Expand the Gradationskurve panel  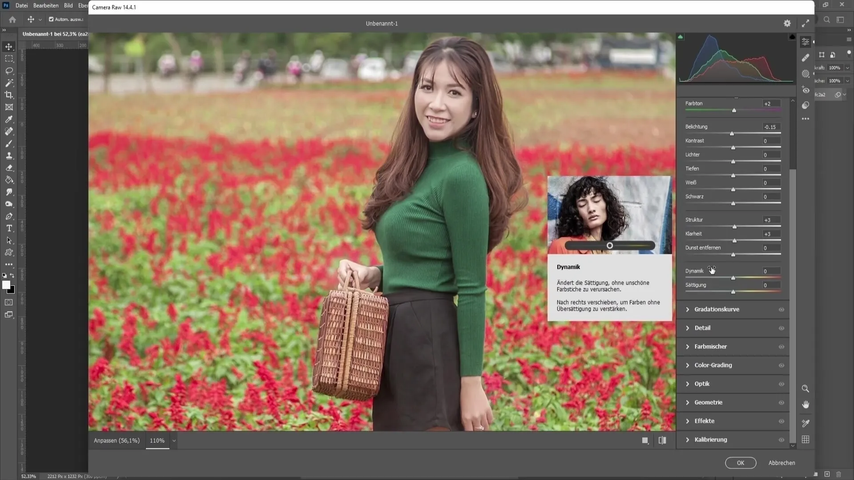pos(688,309)
